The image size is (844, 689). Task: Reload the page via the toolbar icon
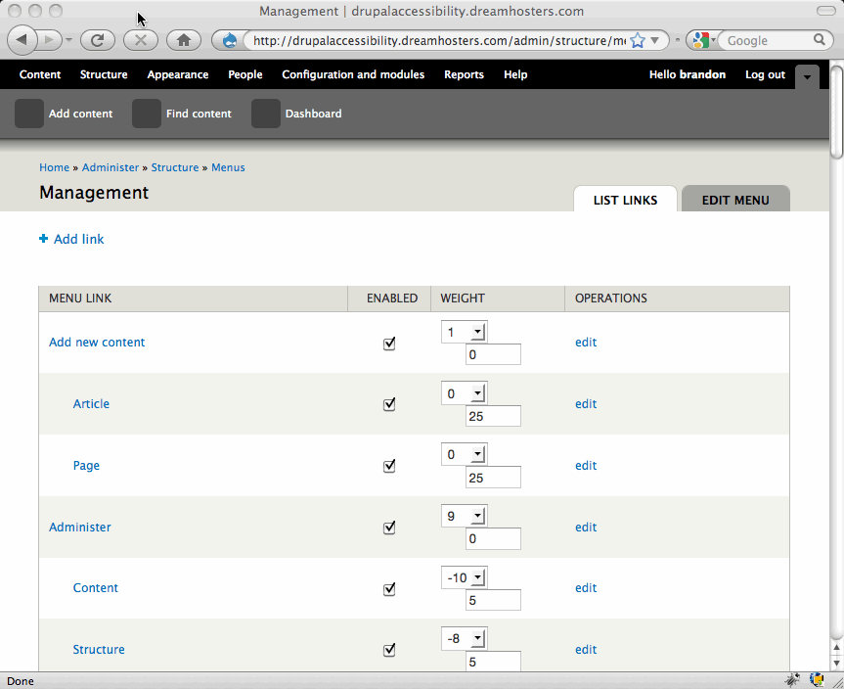click(97, 40)
